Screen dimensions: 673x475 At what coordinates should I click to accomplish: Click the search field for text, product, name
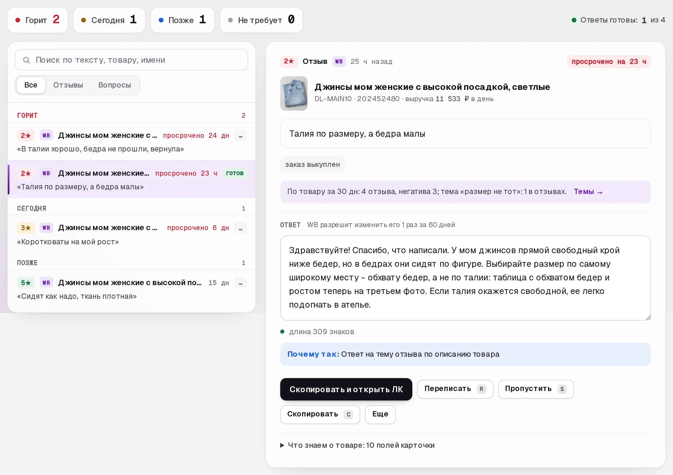[x=132, y=60]
